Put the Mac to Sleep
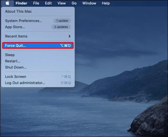 pos(38,55)
